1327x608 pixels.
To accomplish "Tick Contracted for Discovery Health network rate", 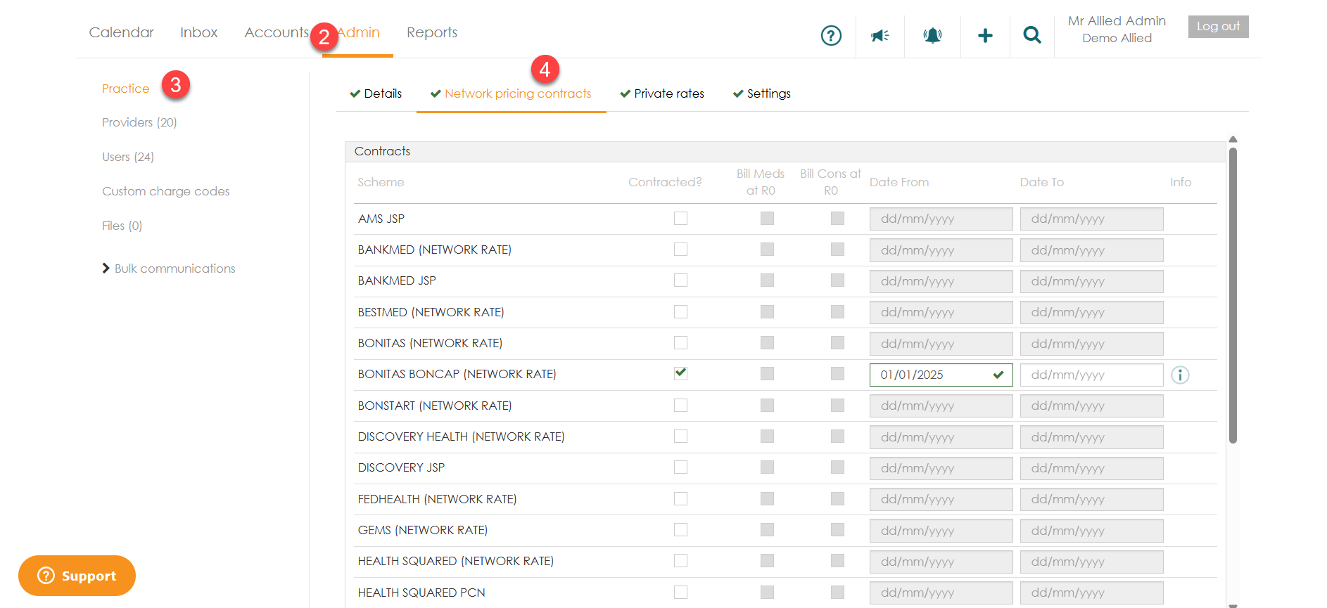I will point(680,436).
